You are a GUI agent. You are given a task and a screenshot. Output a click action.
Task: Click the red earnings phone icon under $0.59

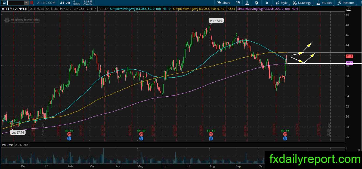click(211, 134)
